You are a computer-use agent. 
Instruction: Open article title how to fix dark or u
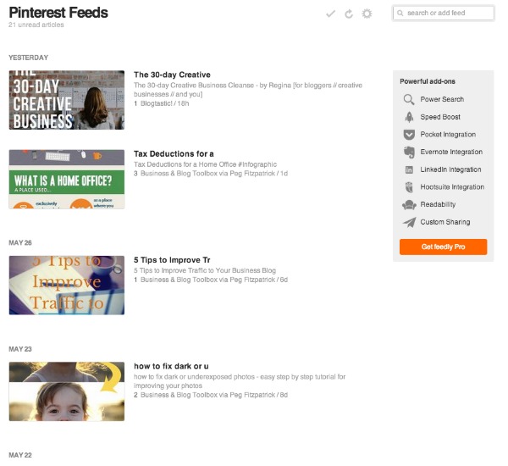[x=171, y=366]
